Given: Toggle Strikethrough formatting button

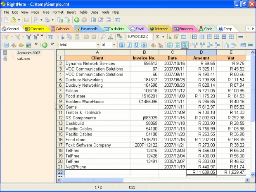Looking at the screenshot, I should 144,45.
